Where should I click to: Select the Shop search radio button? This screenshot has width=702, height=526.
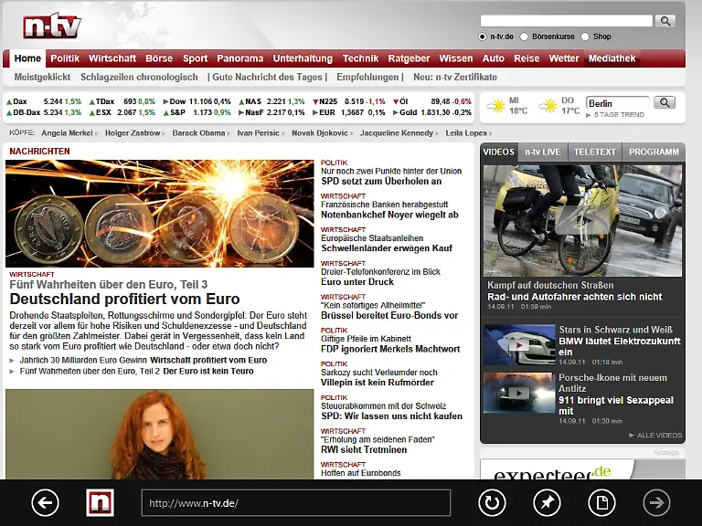(585, 37)
